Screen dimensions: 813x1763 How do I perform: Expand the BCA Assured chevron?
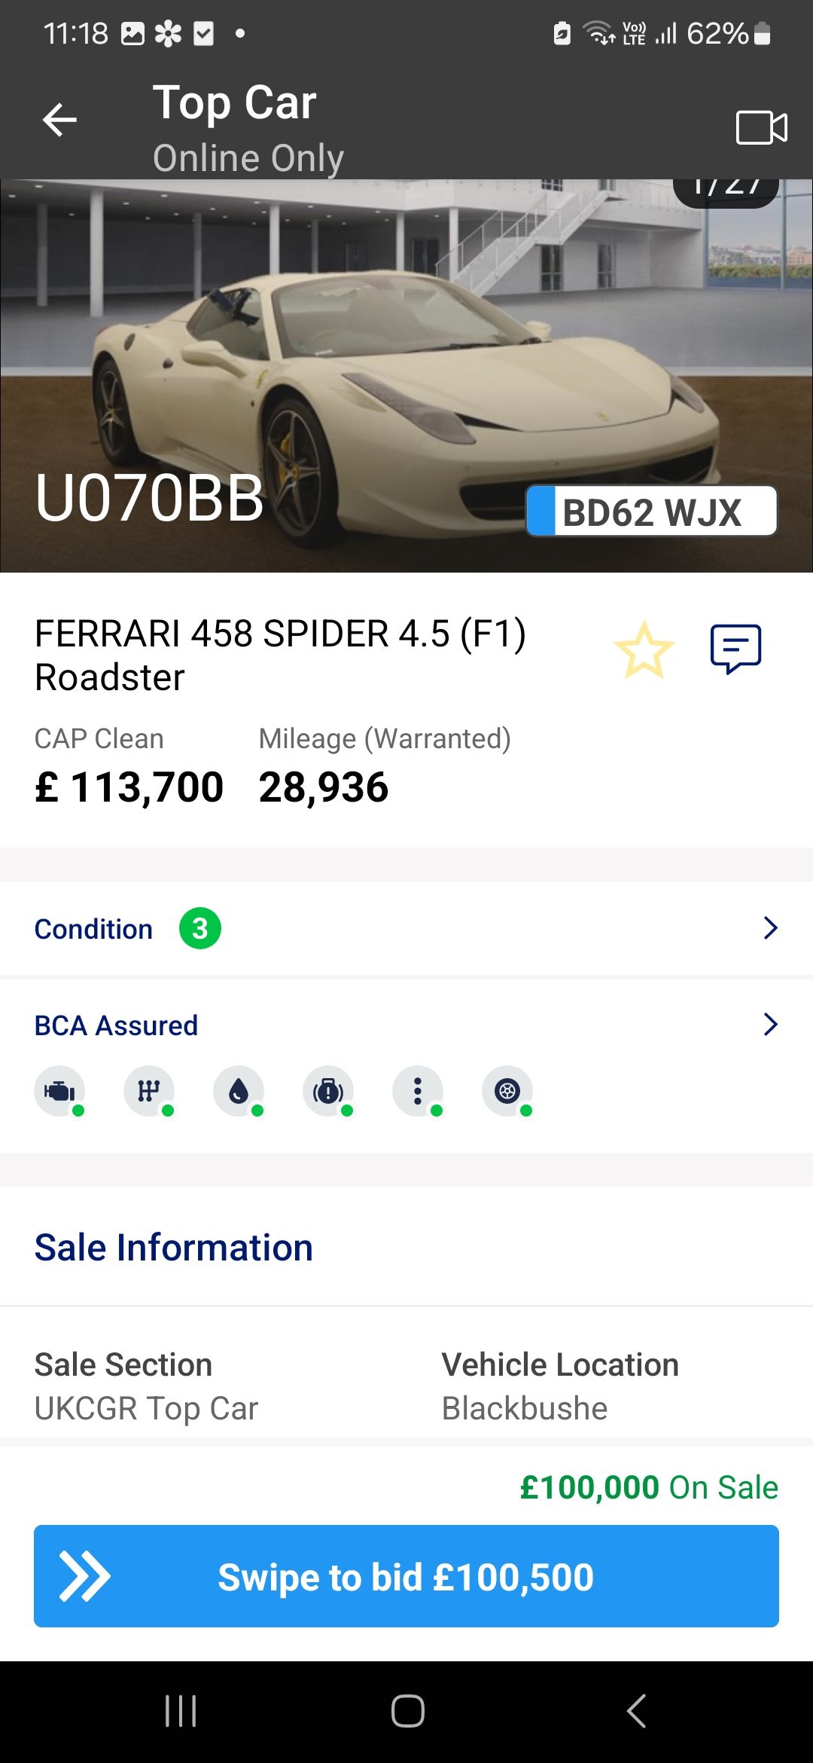click(770, 1025)
